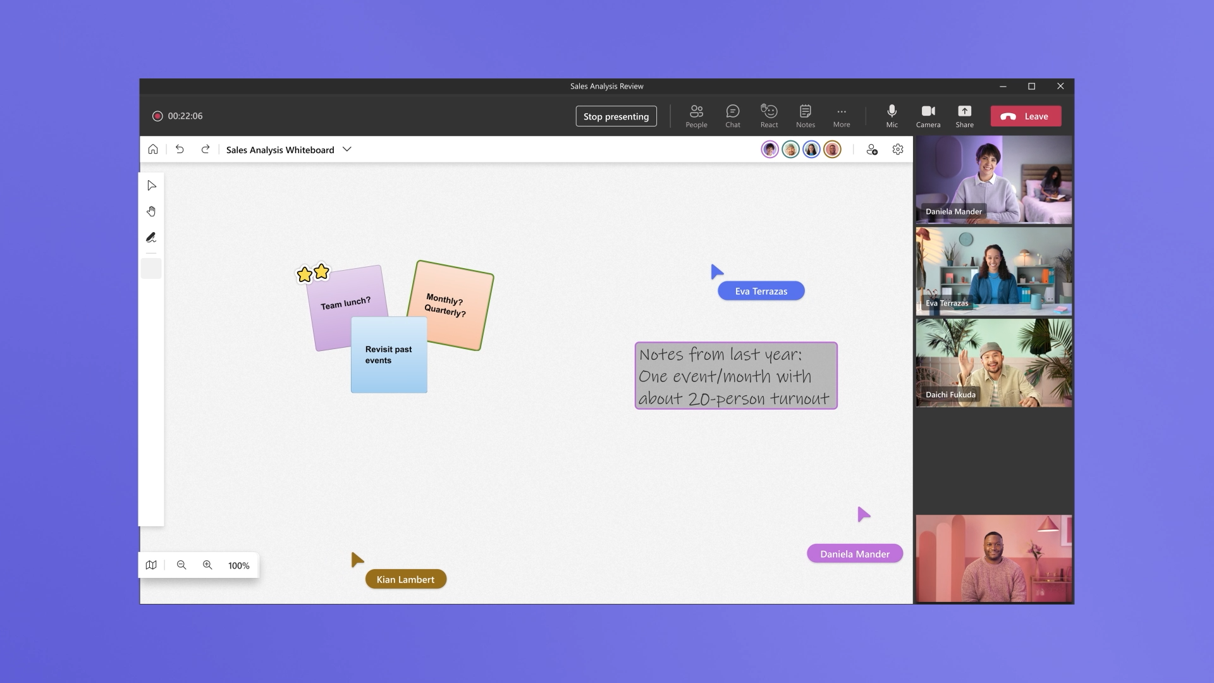1214x683 pixels.
Task: Leave the meeting
Action: click(1026, 116)
